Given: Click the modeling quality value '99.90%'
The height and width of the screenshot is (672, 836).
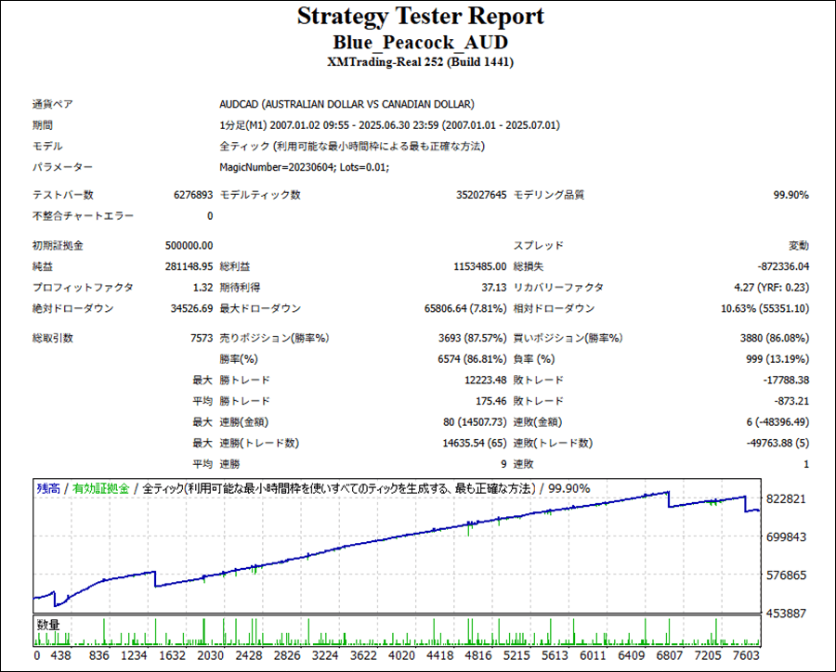Looking at the screenshot, I should point(790,195).
